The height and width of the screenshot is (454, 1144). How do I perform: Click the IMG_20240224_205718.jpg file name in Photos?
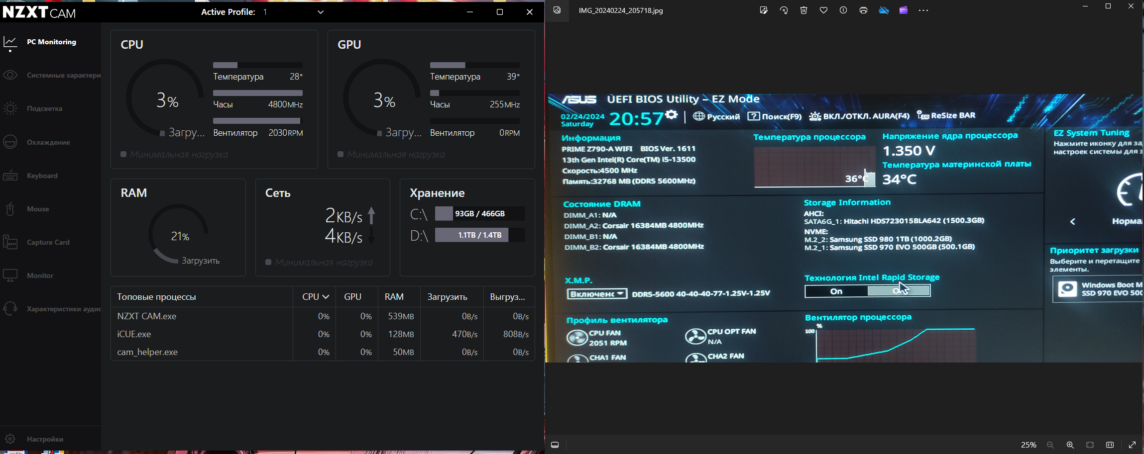(x=621, y=10)
